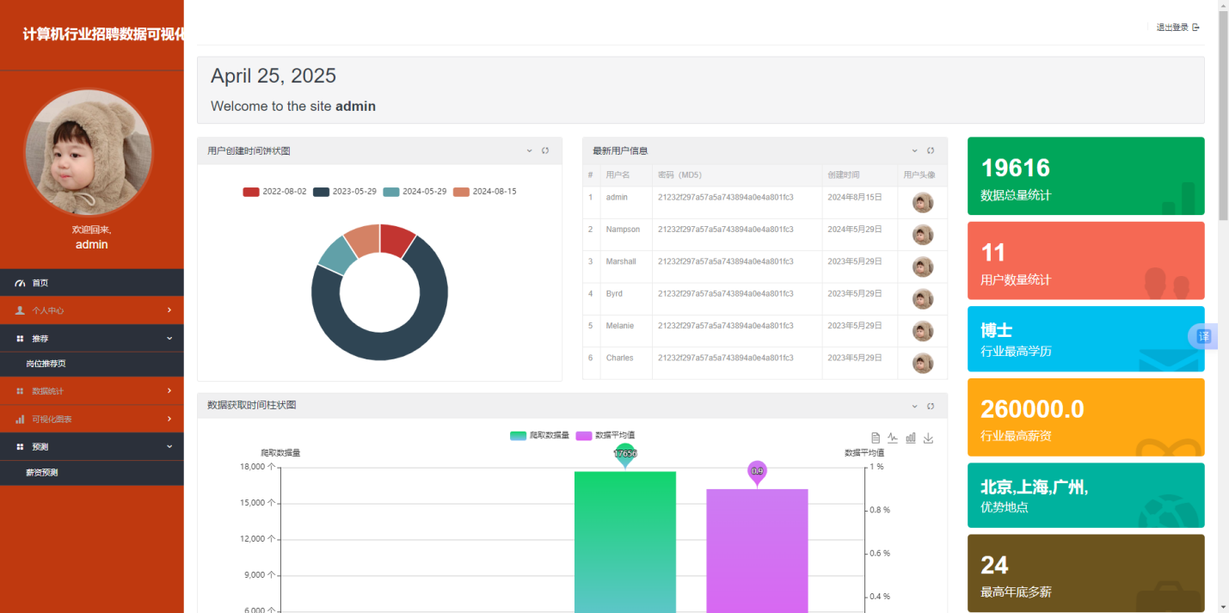The image size is (1229, 613).
Task: Open the 24 最高年底多薪 card
Action: [x=1086, y=573]
